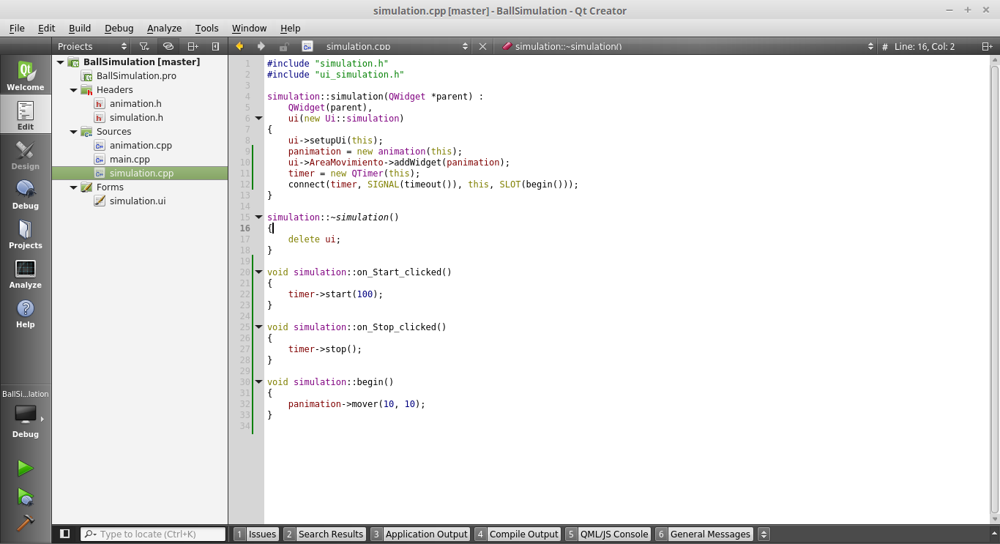Open the Debug menu

(119, 28)
